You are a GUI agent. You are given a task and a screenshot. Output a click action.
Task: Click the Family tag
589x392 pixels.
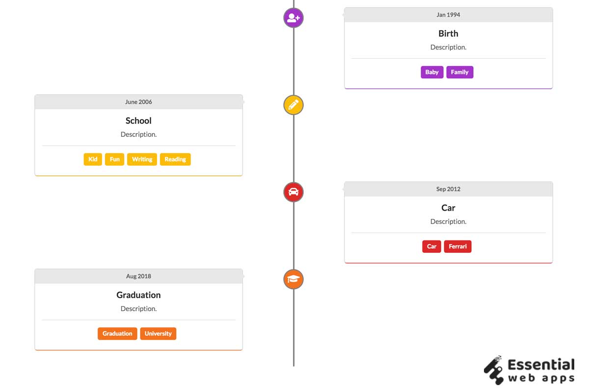pos(459,72)
